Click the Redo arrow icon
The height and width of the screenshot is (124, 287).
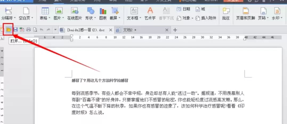pyautogui.click(x=48, y=29)
